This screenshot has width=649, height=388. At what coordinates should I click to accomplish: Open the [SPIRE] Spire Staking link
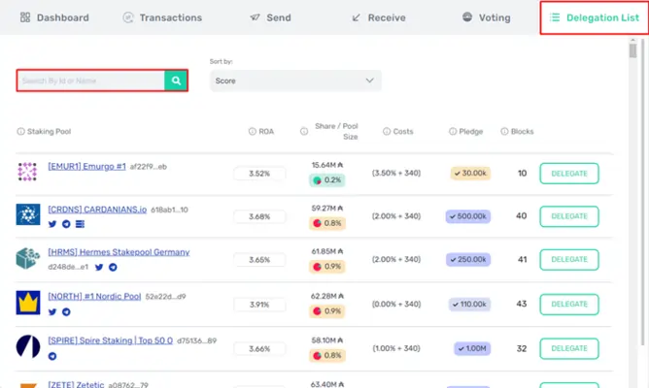coord(111,340)
